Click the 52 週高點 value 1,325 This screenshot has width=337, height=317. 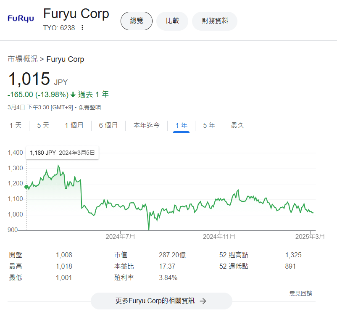click(x=293, y=255)
